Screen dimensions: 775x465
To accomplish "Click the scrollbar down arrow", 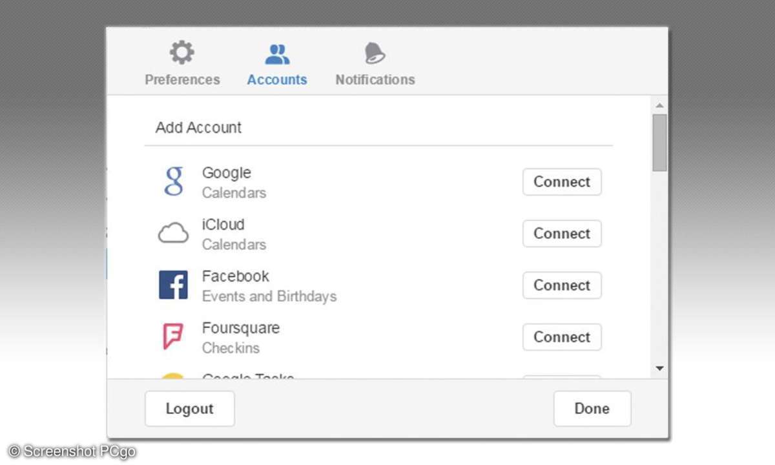I will tap(659, 368).
